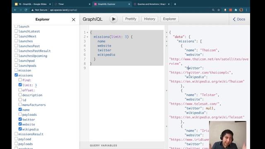The height and width of the screenshot is (149, 265).
Task: Open the Chrome profile avatar
Action: click(x=241, y=10)
